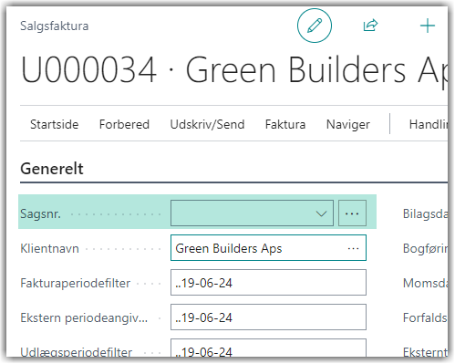
Task: Click the pencil edit icon
Action: coord(315,26)
